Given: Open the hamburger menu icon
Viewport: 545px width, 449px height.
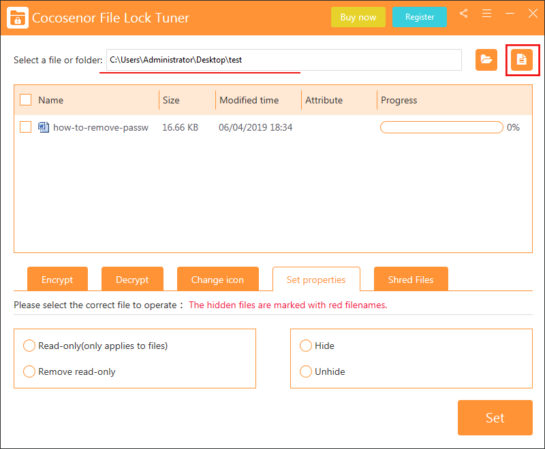Looking at the screenshot, I should click(486, 14).
